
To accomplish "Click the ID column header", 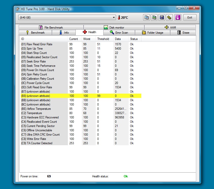I will coord(44,39).
